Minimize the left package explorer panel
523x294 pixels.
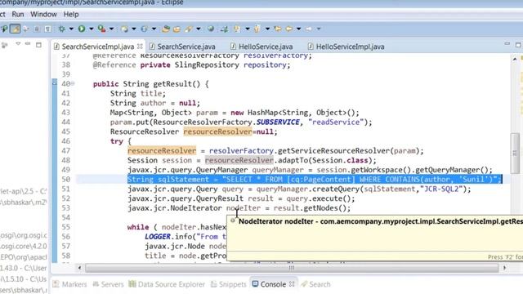28,43
